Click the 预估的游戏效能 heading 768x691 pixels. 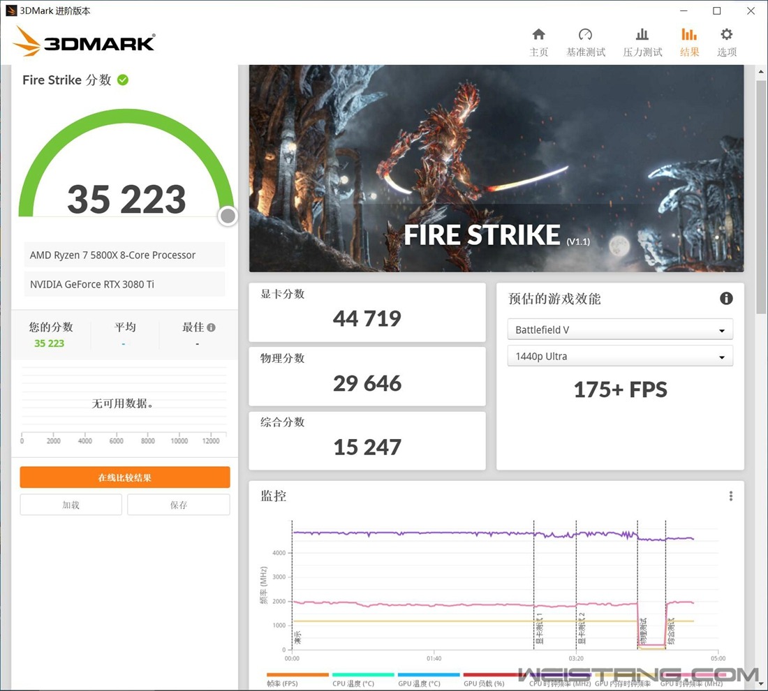tap(554, 299)
